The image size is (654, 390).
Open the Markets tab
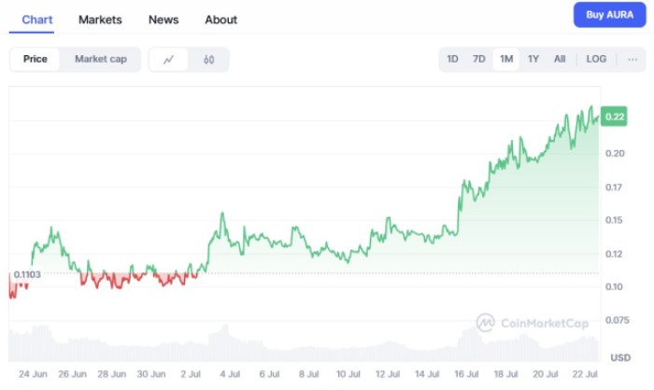click(x=100, y=20)
